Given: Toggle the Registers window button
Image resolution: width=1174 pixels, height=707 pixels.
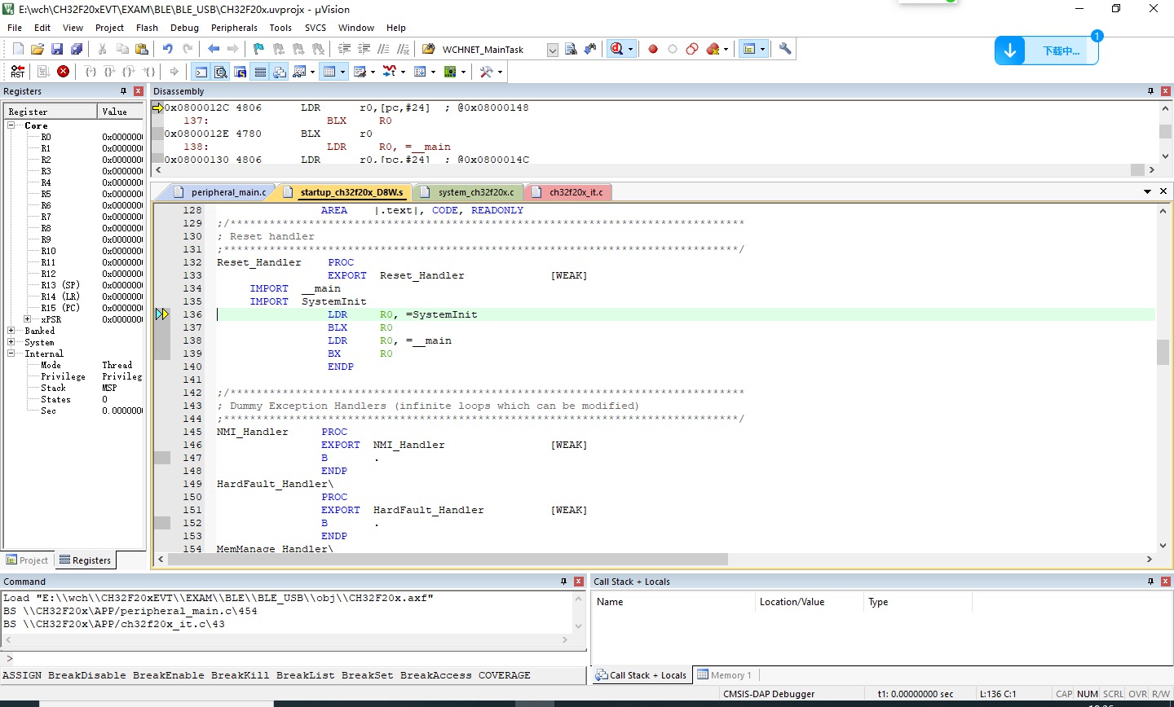Looking at the screenshot, I should (x=260, y=72).
